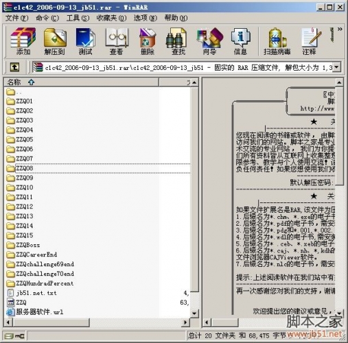The width and height of the screenshot is (348, 343).
Task: Open the 收藏夹(O) menu
Action: tap(111, 18)
